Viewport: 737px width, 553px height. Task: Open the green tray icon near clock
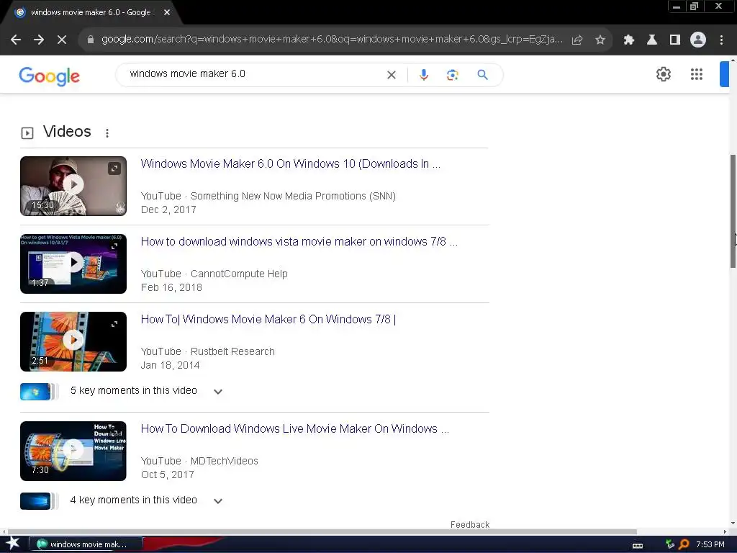coord(670,544)
